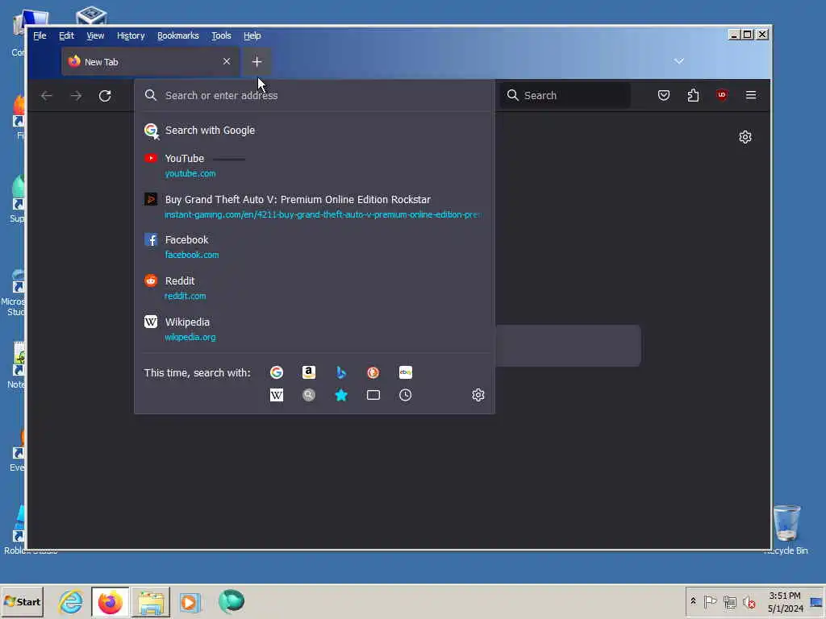Image resolution: width=826 pixels, height=619 pixels.
Task: Click the toolbar Search box
Action: (x=565, y=95)
